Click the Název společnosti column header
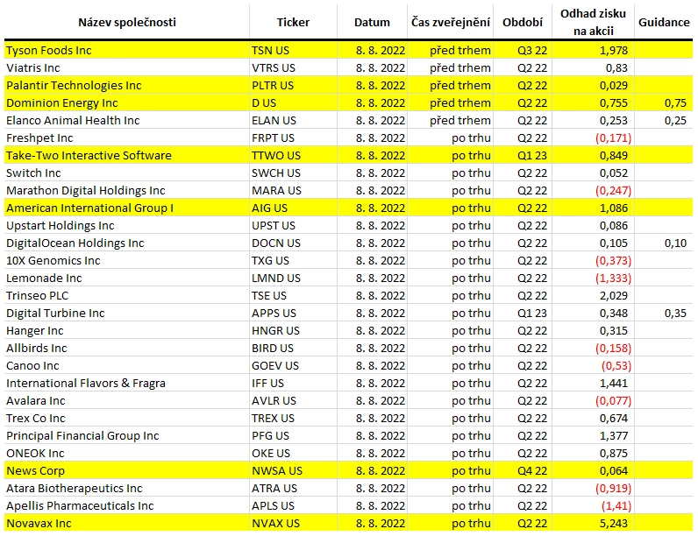This screenshot has width=698, height=536. coord(127,22)
